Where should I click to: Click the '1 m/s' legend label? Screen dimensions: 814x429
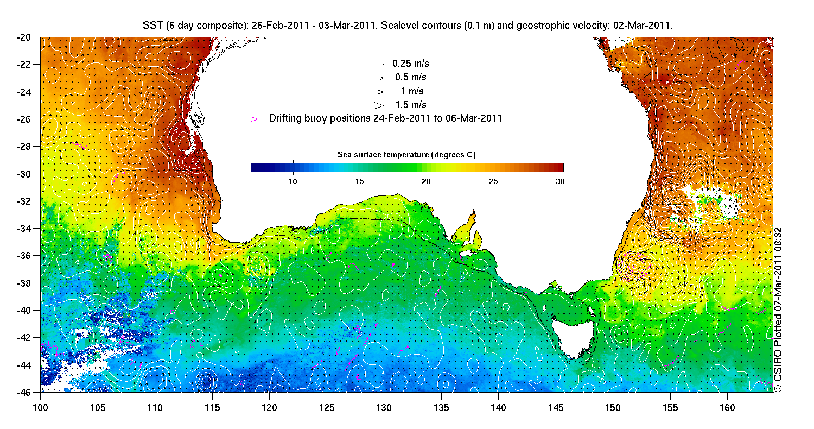(412, 91)
